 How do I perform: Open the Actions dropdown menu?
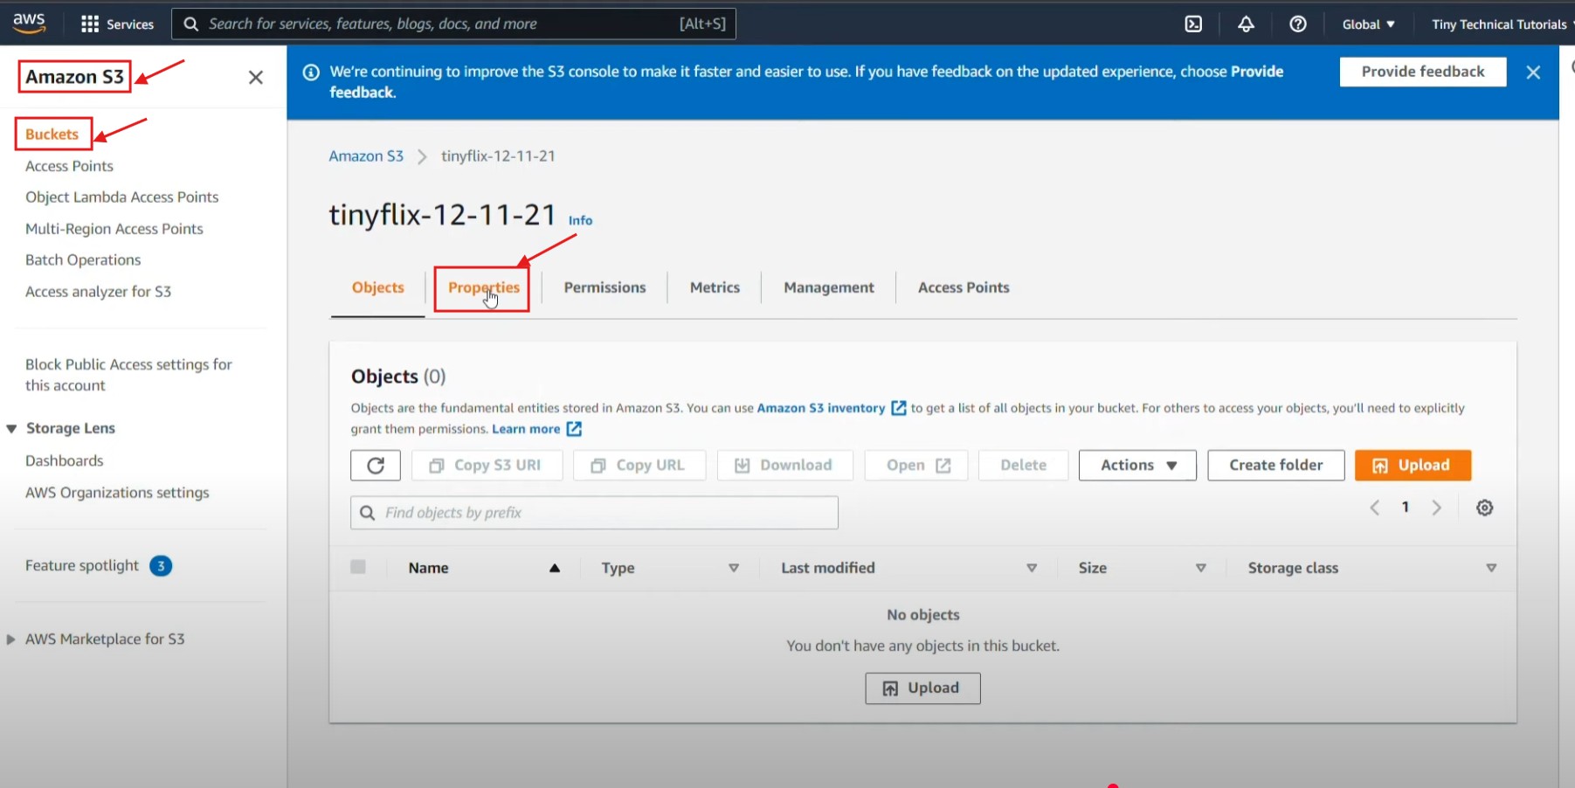click(x=1137, y=466)
